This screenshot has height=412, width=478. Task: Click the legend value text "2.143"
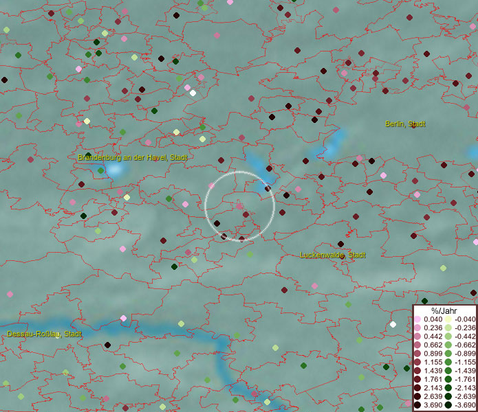tap(433, 388)
